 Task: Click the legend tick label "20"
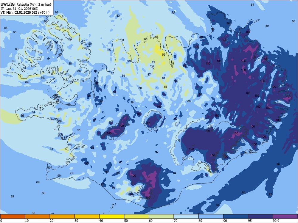pyautogui.click(x=52, y=221)
